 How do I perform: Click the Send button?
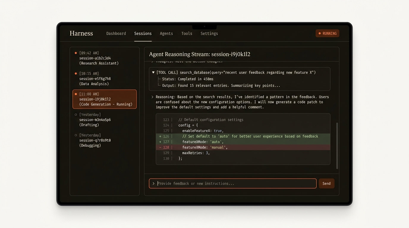click(326, 183)
